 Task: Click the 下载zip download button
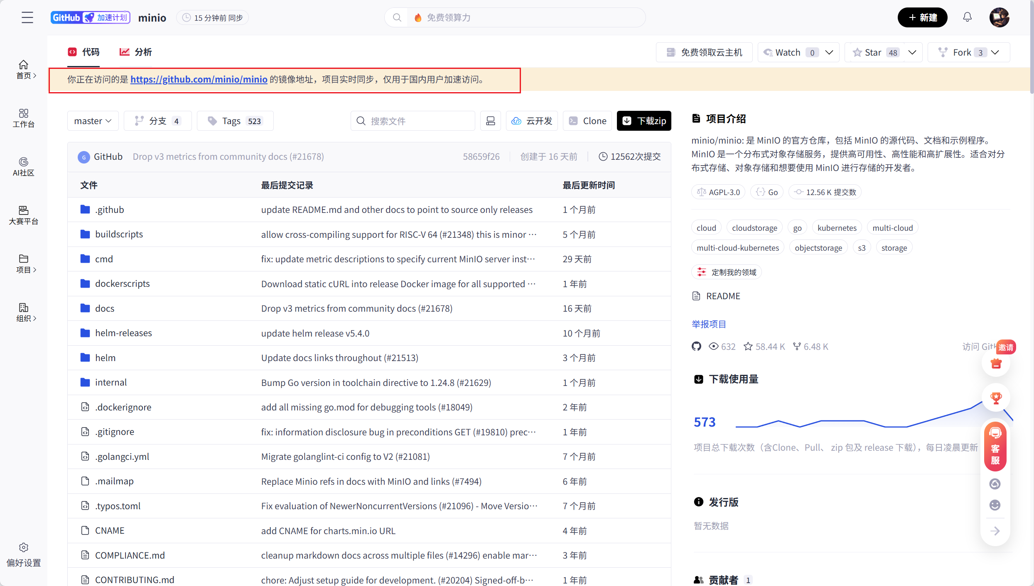tap(643, 121)
